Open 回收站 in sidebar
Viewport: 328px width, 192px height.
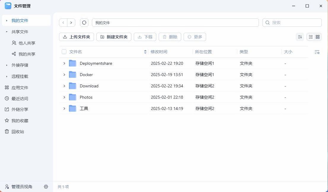tap(17, 132)
